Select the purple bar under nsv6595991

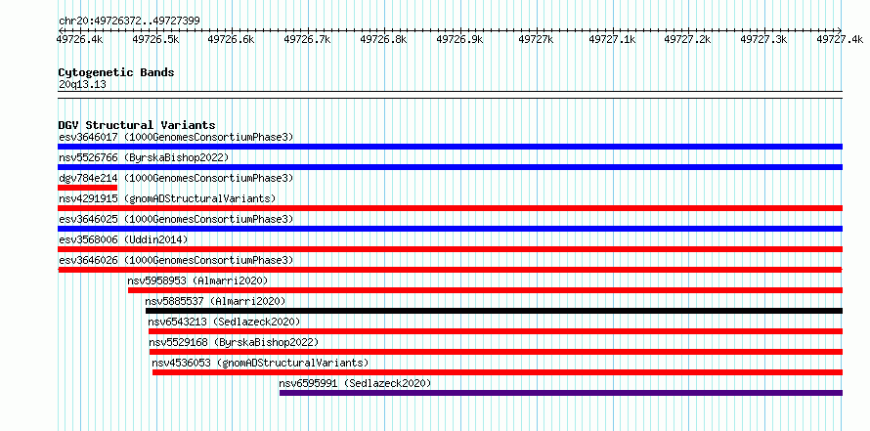[x=561, y=393]
